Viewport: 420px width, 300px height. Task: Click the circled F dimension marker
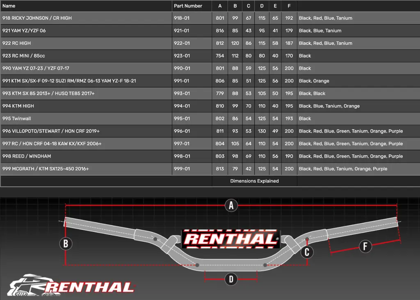coord(365,246)
